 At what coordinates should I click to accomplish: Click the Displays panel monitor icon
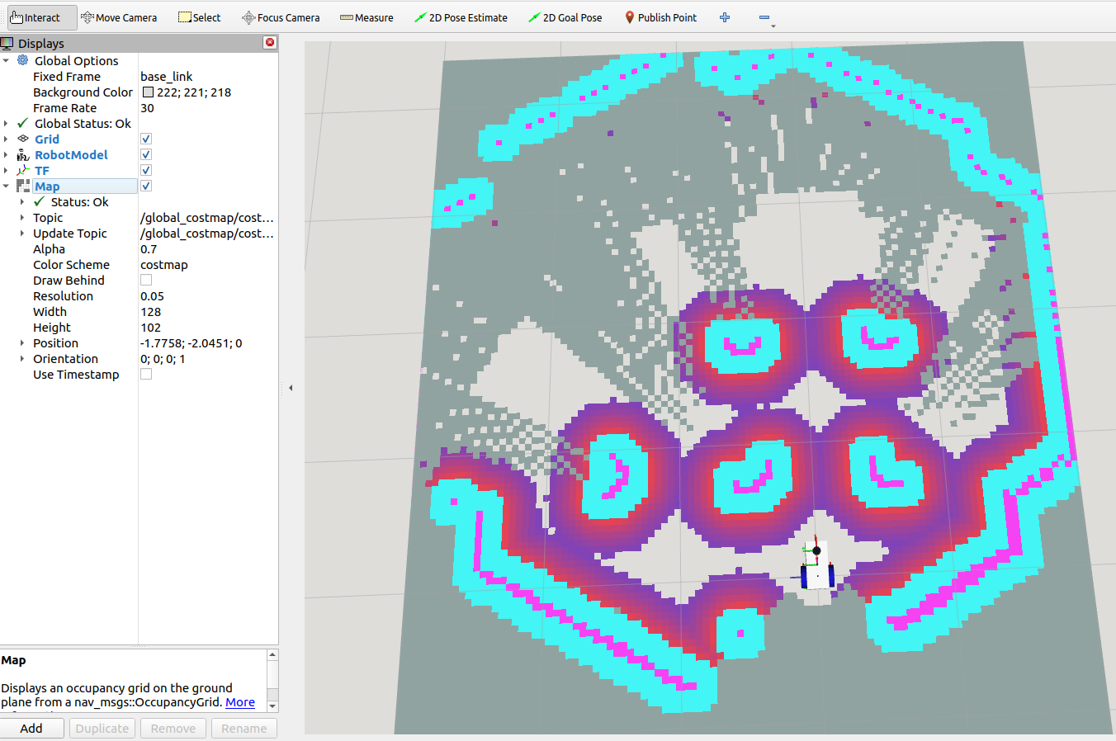(7, 43)
